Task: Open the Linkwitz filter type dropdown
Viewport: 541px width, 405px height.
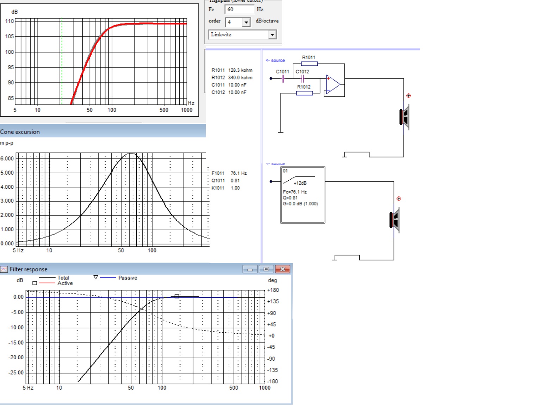Action: [272, 34]
